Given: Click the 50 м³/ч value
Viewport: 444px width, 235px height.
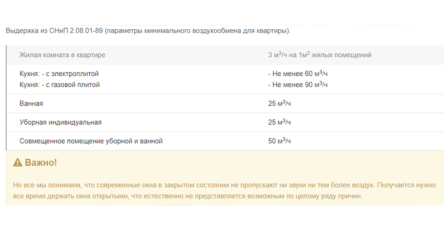Looking at the screenshot, I should pyautogui.click(x=279, y=140).
